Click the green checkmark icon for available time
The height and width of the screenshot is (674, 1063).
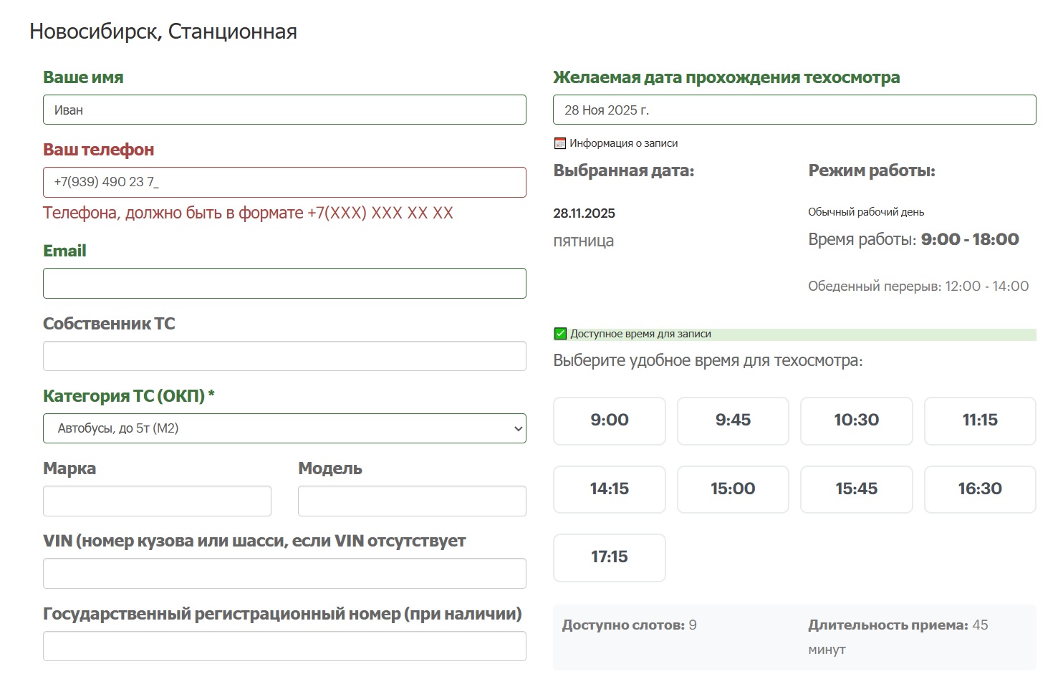point(560,334)
